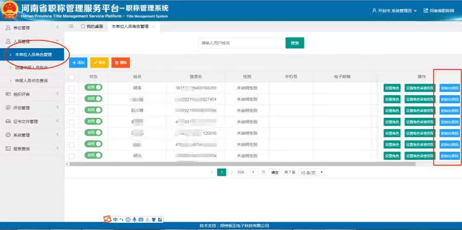The height and width of the screenshot is (230, 462).
Task: Check the select-all checkbox in table header
Action: (71, 77)
